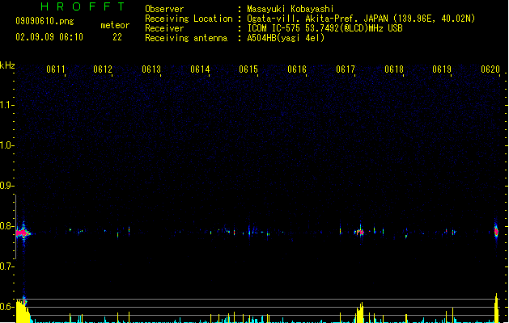Image resolution: width=509 pixels, height=323 pixels.
Task: Click the Observer field label
Action: (164, 9)
